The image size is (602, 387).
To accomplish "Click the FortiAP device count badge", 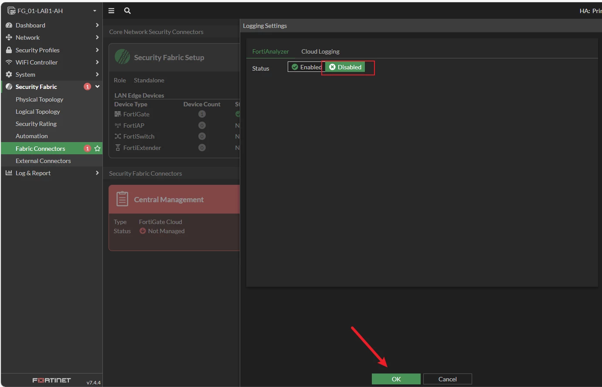I will coord(202,126).
